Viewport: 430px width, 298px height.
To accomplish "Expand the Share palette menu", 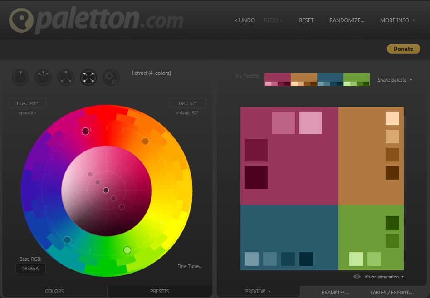I will (x=395, y=80).
